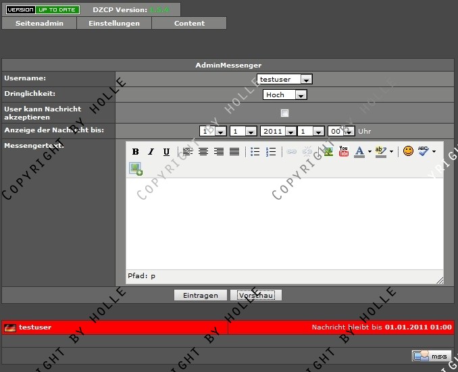Insert a bulleted list

tap(255, 152)
